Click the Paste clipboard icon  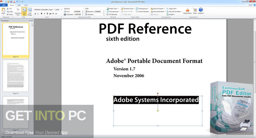pos(3,10)
